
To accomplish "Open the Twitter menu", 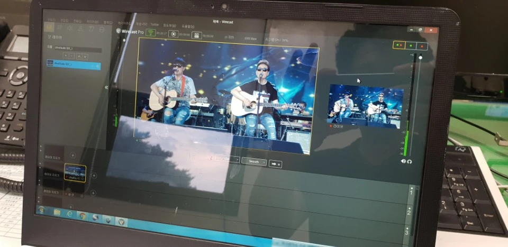I will [x=155, y=24].
